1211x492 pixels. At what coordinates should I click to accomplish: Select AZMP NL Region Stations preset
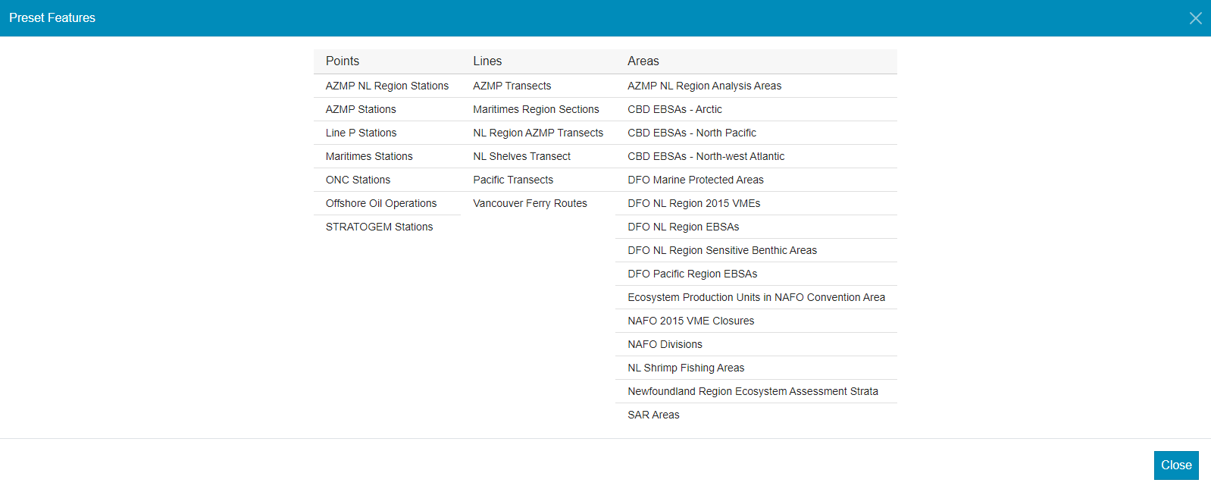point(387,86)
